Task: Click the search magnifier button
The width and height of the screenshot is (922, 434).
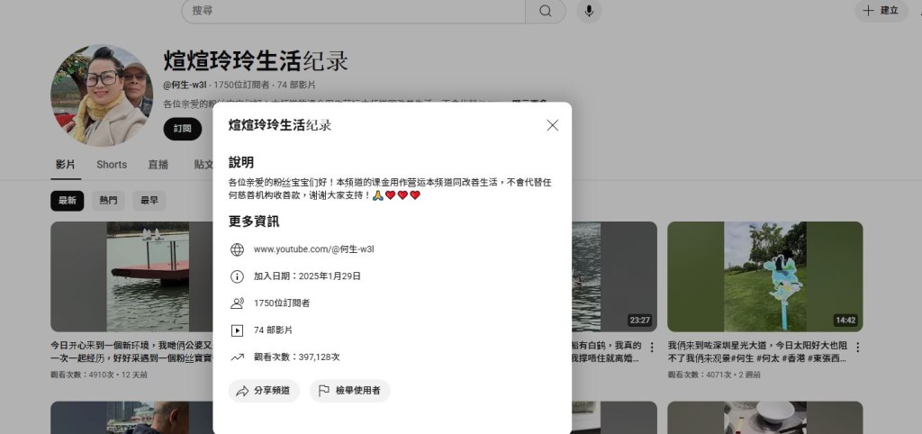Action: pos(546,11)
